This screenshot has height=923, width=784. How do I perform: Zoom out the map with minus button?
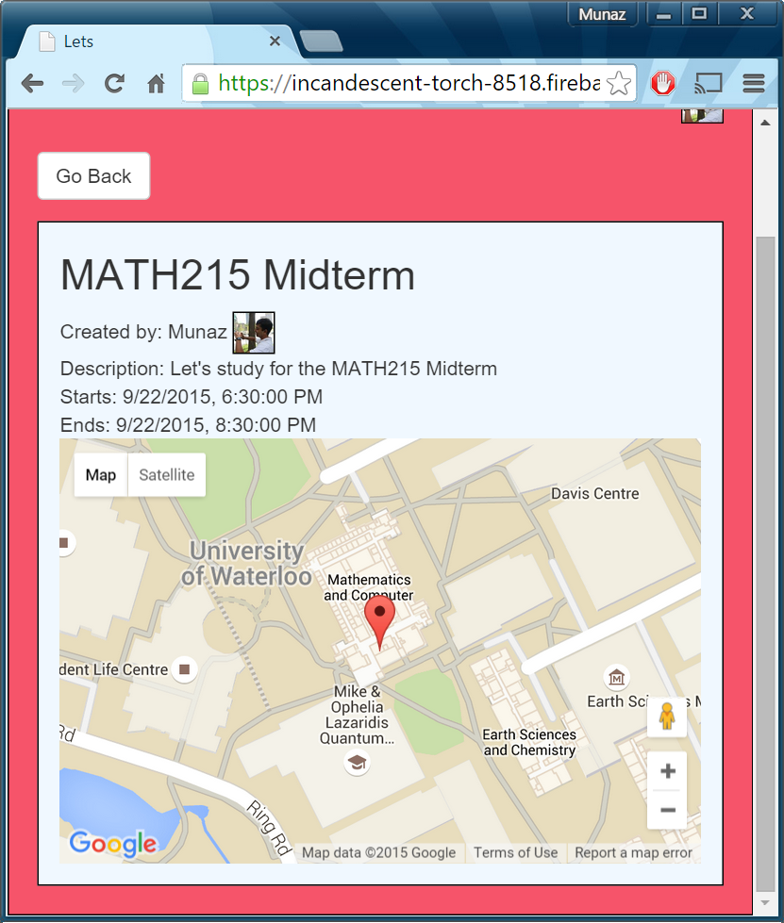click(x=667, y=810)
